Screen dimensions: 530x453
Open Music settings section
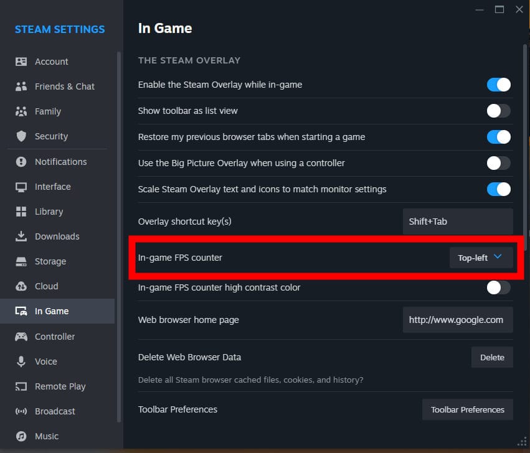(x=57, y=436)
